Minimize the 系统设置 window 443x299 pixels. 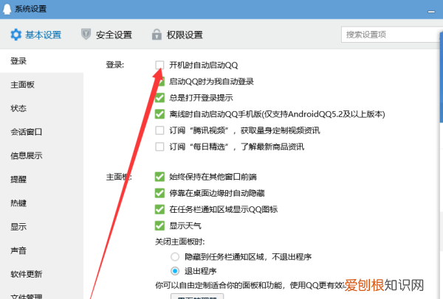pos(431,11)
